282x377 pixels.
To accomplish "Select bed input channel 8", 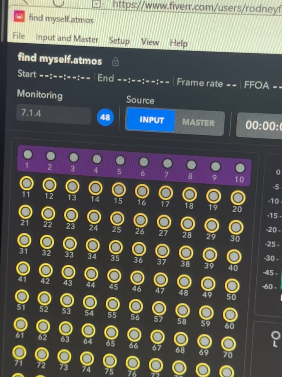I will (x=191, y=165).
